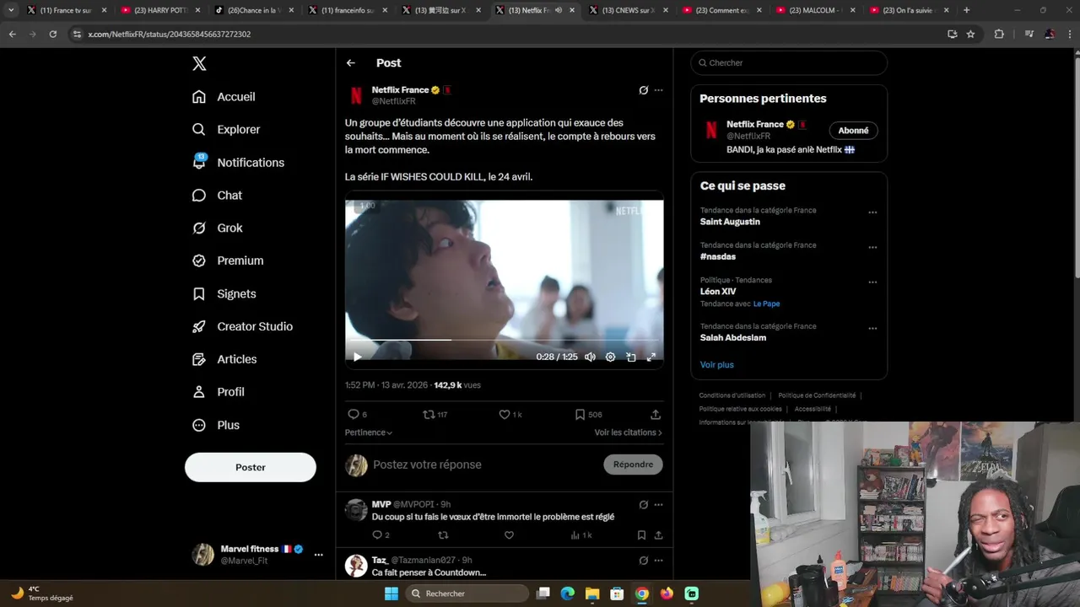Viewport: 1080px width, 607px height.
Task: Click the Poster button
Action: click(x=251, y=467)
